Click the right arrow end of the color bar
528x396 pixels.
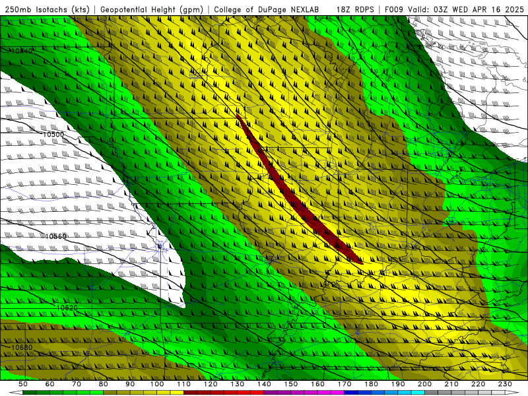pyautogui.click(x=512, y=393)
